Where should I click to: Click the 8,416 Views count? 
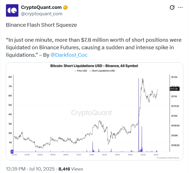point(70,169)
